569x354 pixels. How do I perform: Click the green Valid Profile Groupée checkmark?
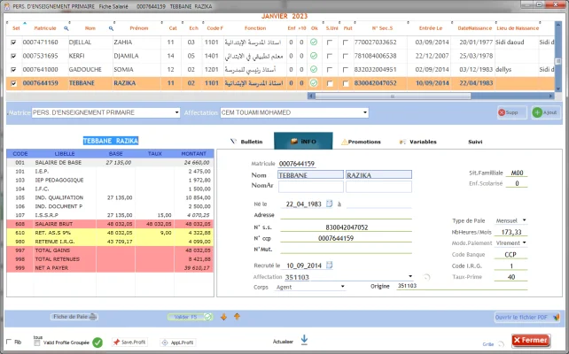pyautogui.click(x=97, y=342)
